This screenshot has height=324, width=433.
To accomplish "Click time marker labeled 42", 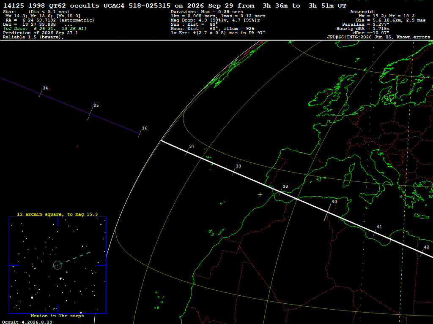I will (x=427, y=247).
